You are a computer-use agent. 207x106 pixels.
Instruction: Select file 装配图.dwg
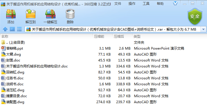coord(15,102)
